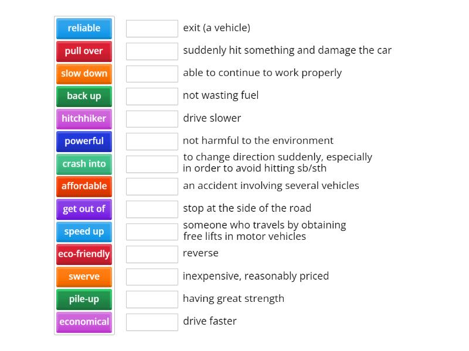Pick the 'get out of' tile
Screen dimensions: 469x351
tap(84, 209)
